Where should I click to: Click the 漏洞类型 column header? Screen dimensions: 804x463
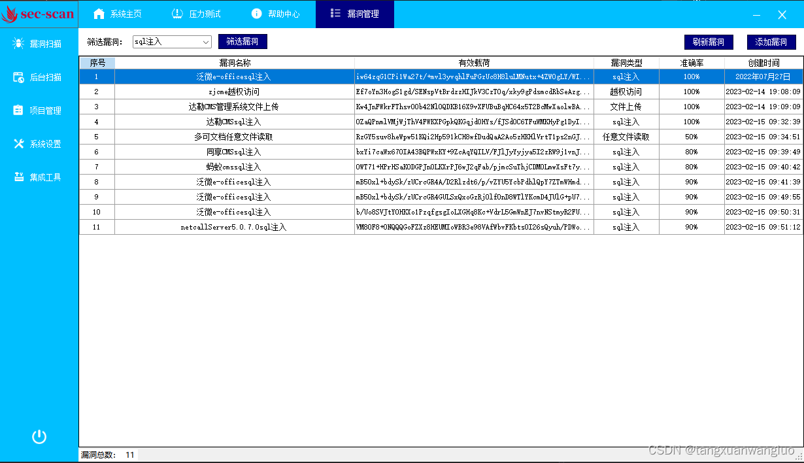627,63
